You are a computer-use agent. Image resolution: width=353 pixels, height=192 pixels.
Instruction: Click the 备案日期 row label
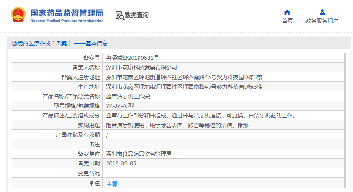click(x=89, y=164)
